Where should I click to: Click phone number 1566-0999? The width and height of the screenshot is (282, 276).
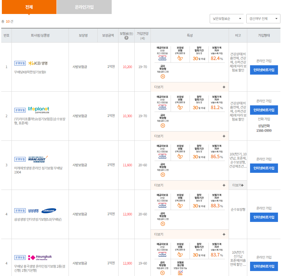click(264, 131)
